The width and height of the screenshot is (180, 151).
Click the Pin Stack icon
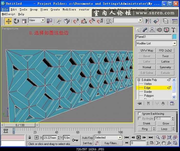point(139,103)
